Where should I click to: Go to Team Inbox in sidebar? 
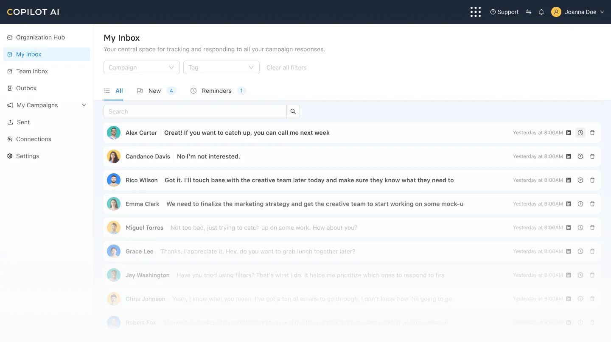tap(32, 71)
